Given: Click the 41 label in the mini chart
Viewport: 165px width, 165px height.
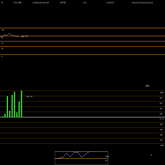Looking at the screenshot, I should 106,160.
